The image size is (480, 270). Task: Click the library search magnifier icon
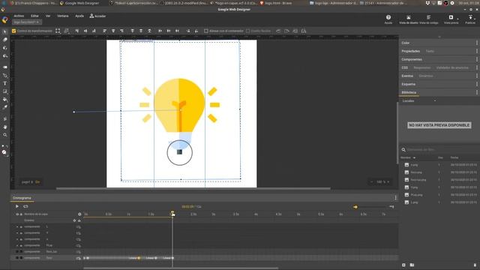click(x=403, y=150)
